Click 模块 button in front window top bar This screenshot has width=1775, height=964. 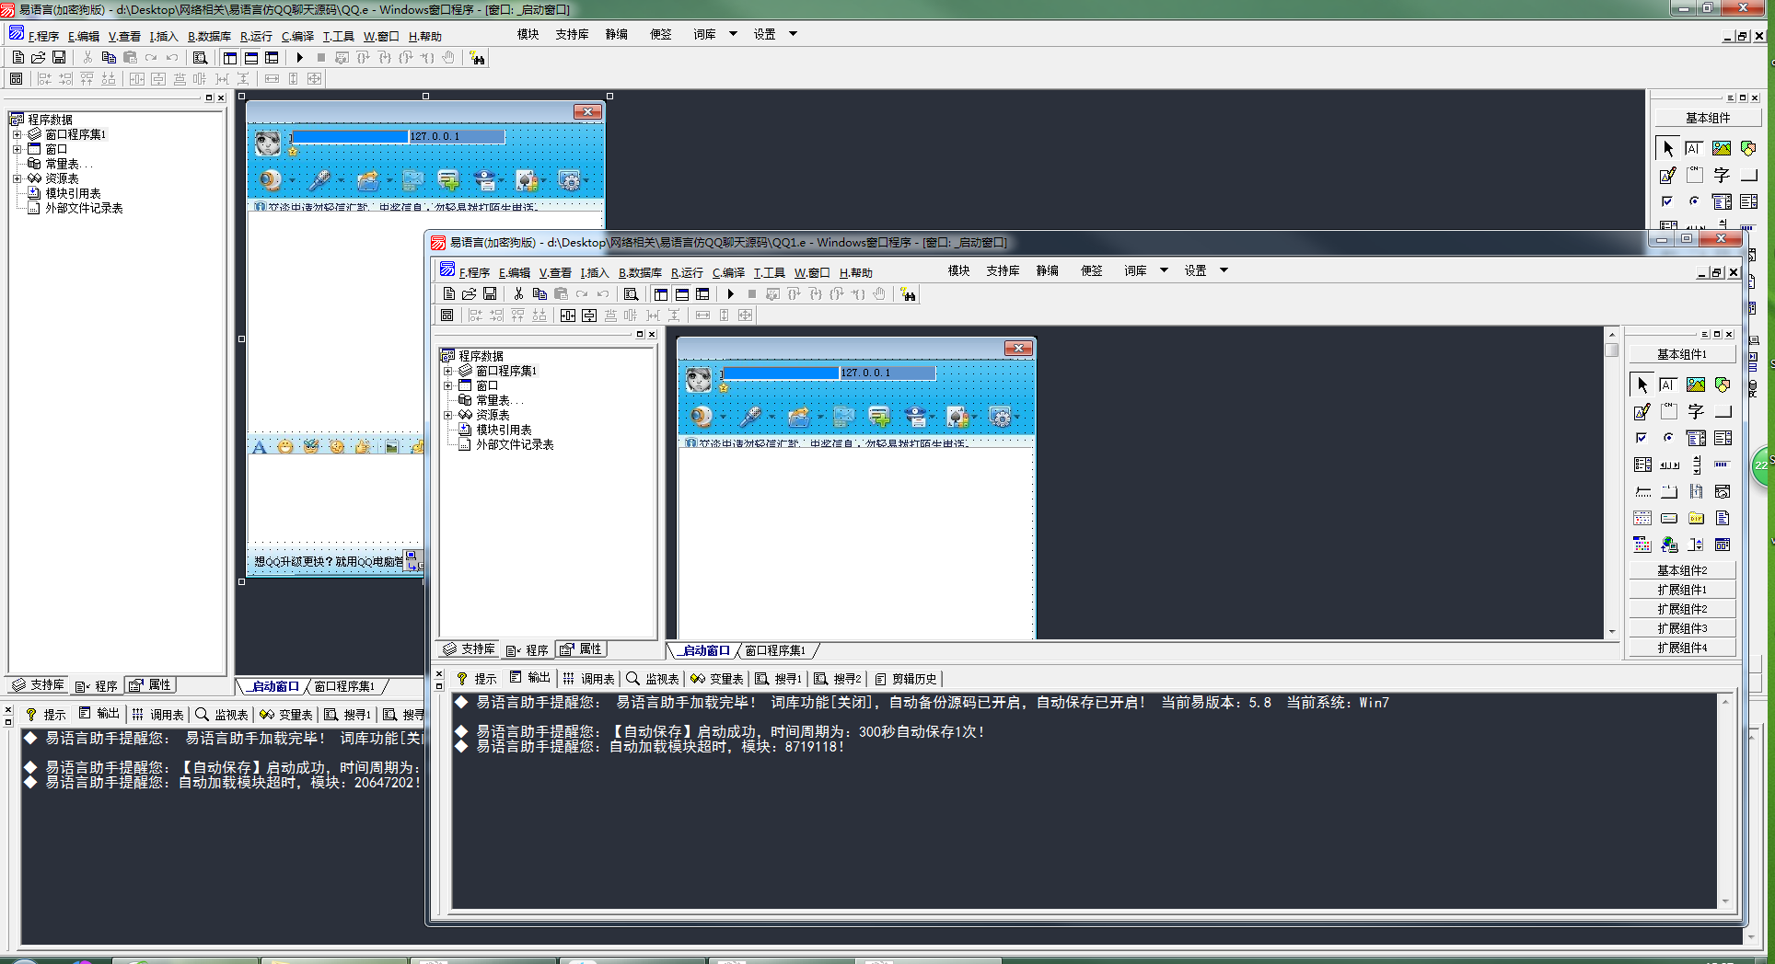[x=958, y=270]
